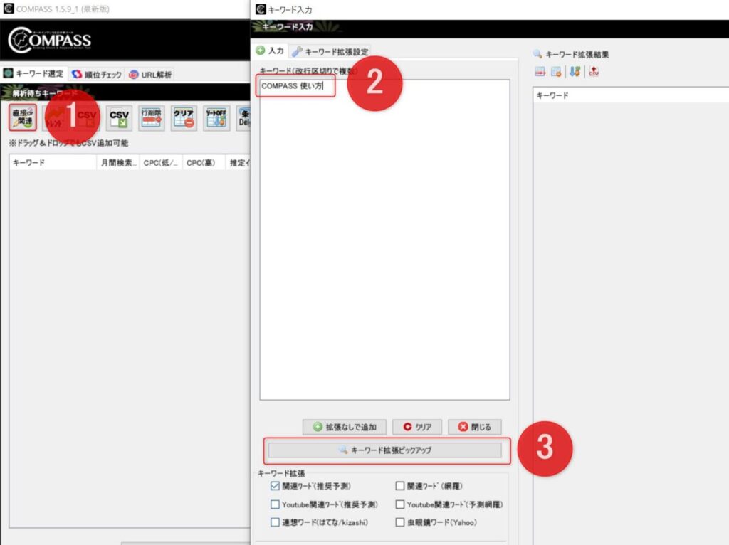Open the 順位チェック tab
This screenshot has width=729, height=545.
coord(97,75)
